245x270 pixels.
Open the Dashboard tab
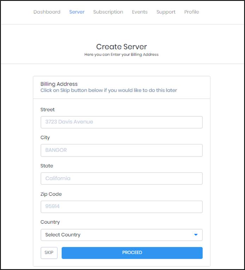47,12
